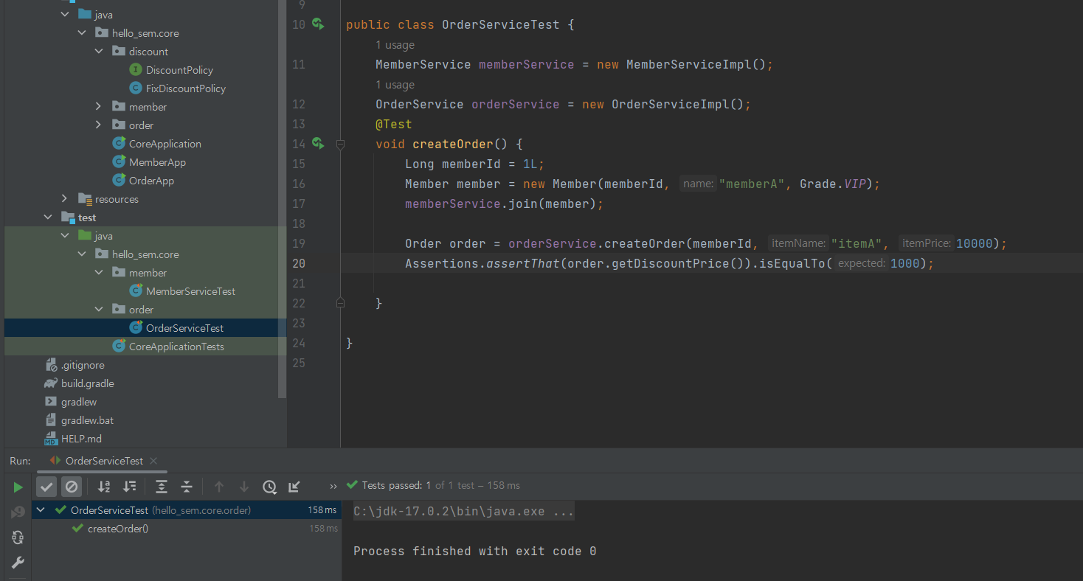Open CoreApplication class

point(165,144)
